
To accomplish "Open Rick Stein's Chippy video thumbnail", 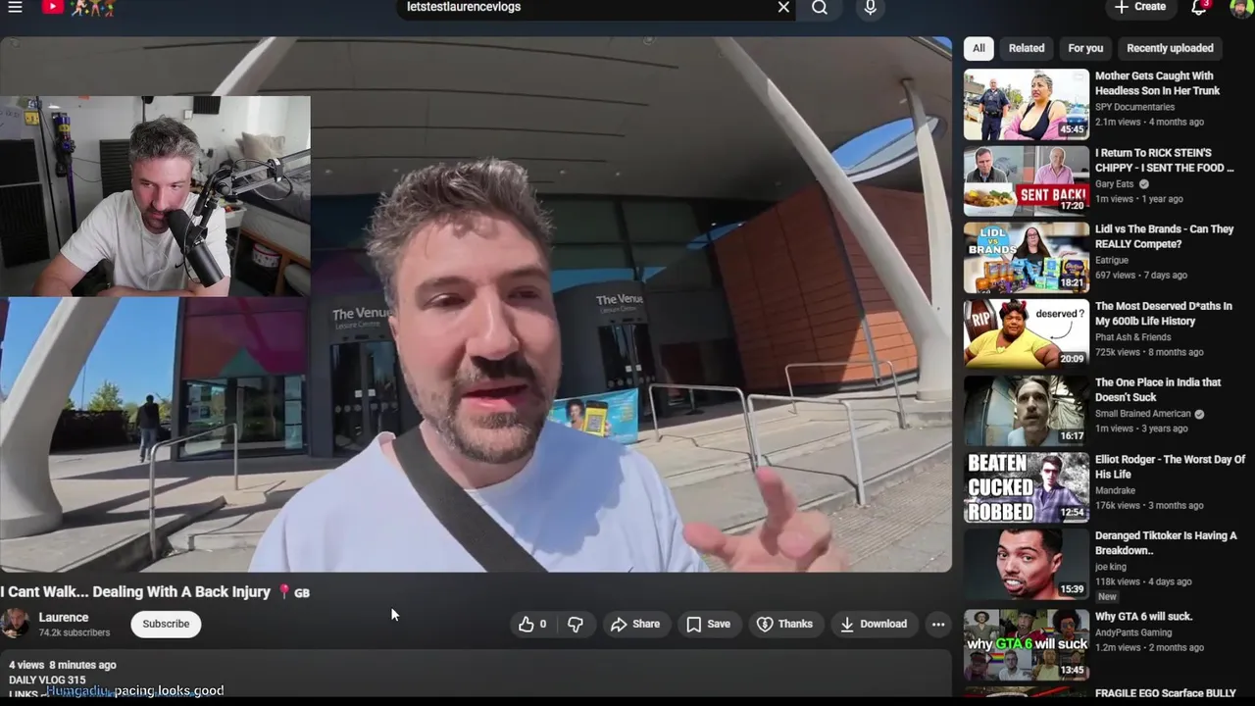I will click(1026, 180).
